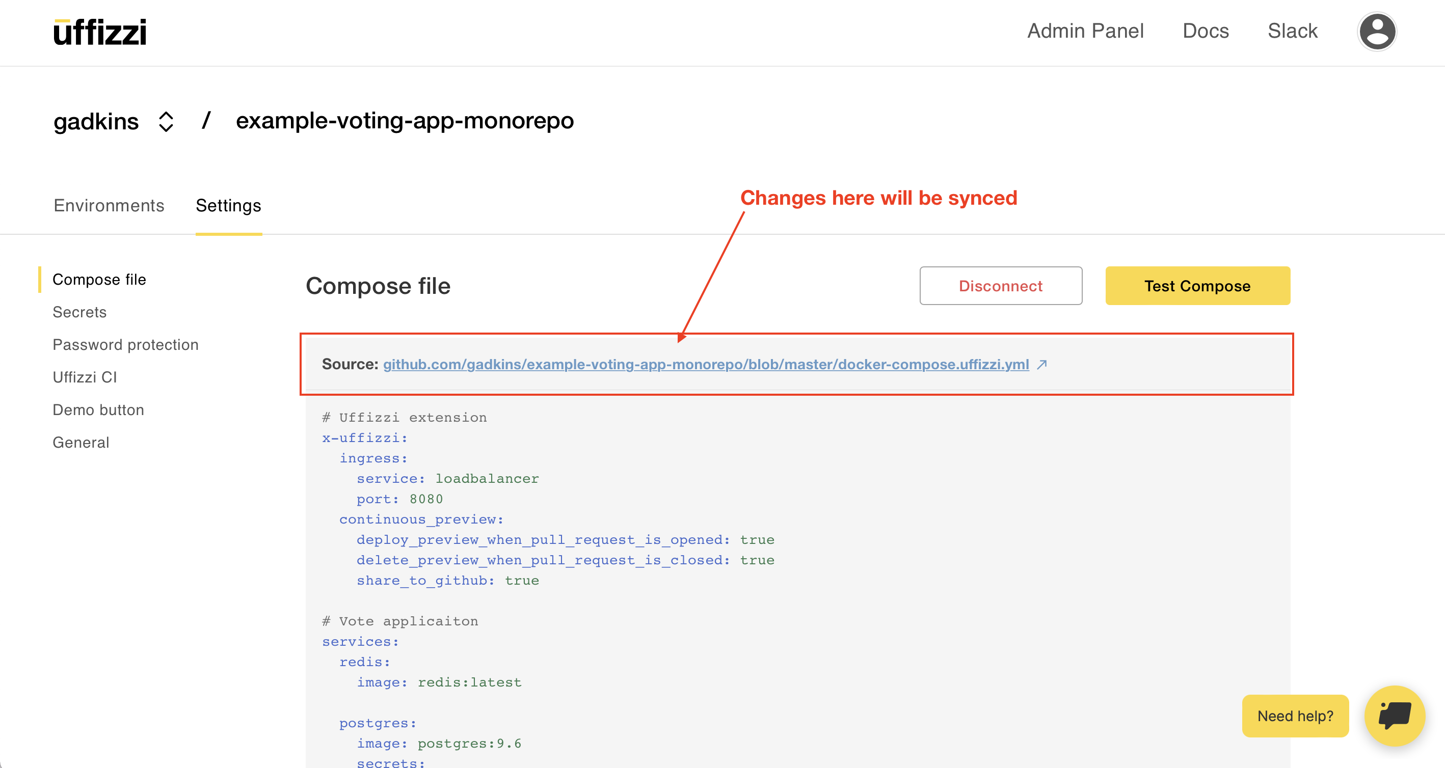Open Slack link in header

tap(1293, 31)
